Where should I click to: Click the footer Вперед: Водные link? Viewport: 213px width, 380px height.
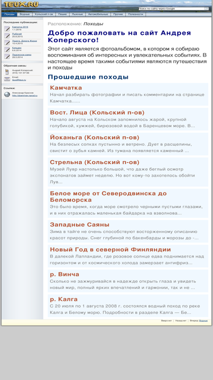[203, 321]
